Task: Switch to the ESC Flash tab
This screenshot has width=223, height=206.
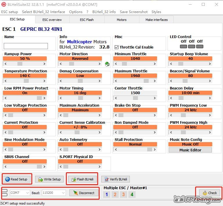Action: click(x=87, y=20)
